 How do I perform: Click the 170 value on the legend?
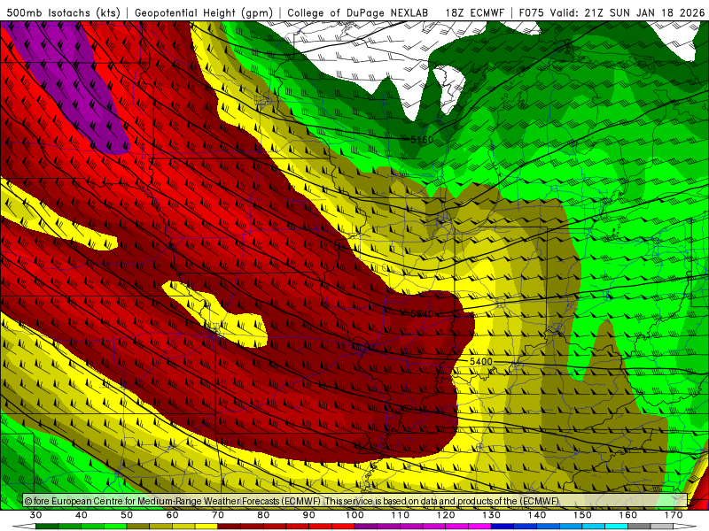click(x=674, y=515)
